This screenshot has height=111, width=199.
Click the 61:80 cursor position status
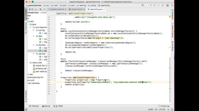150,109
